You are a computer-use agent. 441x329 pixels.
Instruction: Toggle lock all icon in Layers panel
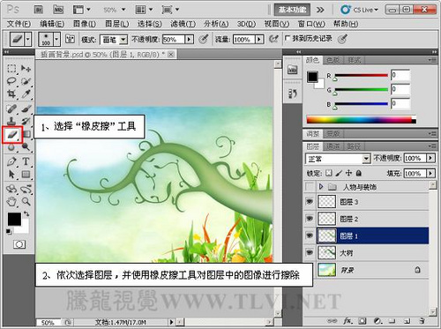[359, 173]
